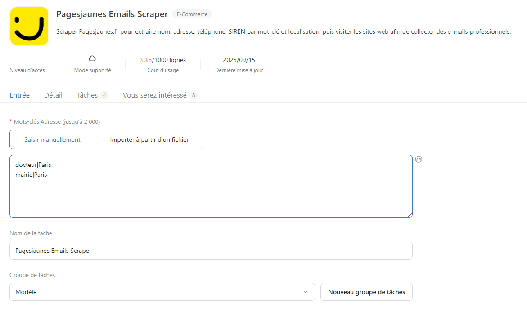Switch to the Détail tab
The image size is (527, 318).
53,95
